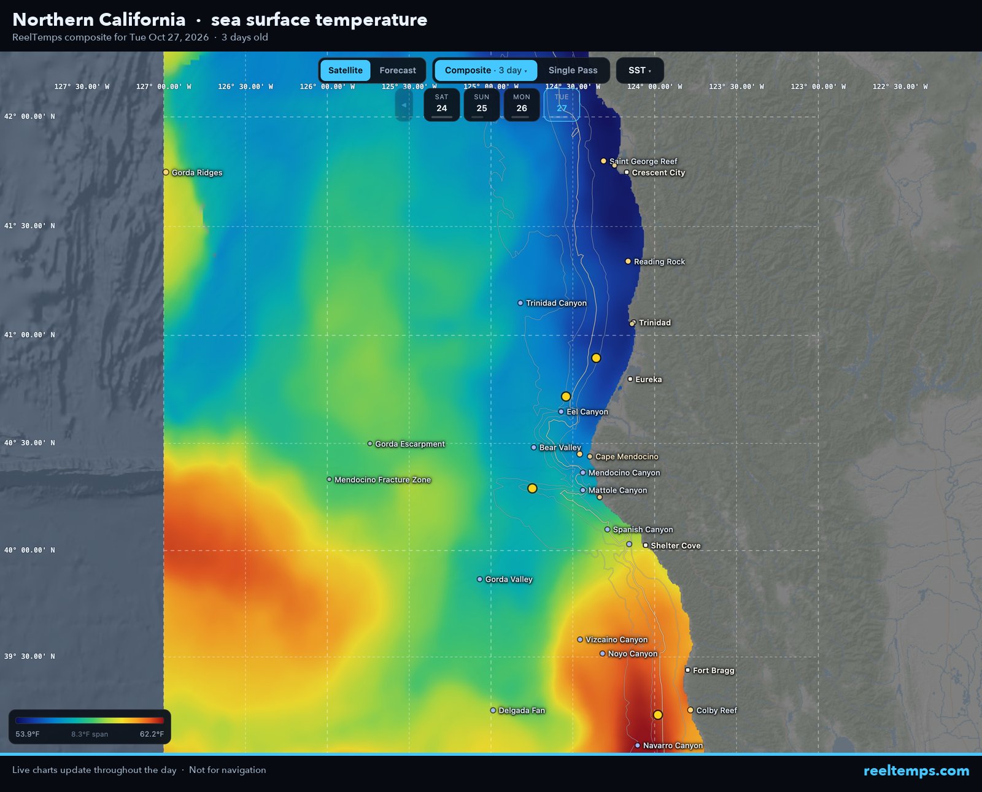Click the yellow buoy marker west of Mattole Canyon
Image resolution: width=982 pixels, height=792 pixels.
point(532,488)
